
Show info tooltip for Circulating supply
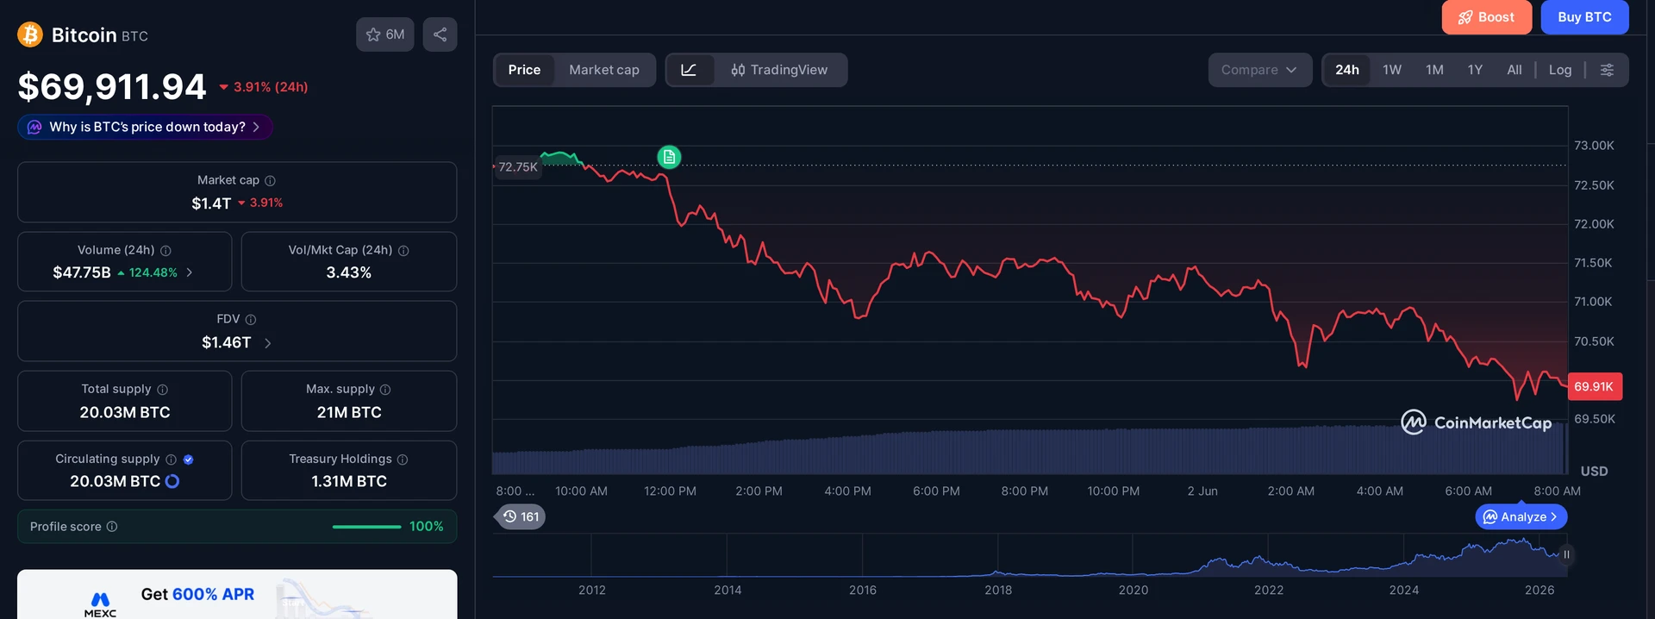click(171, 460)
